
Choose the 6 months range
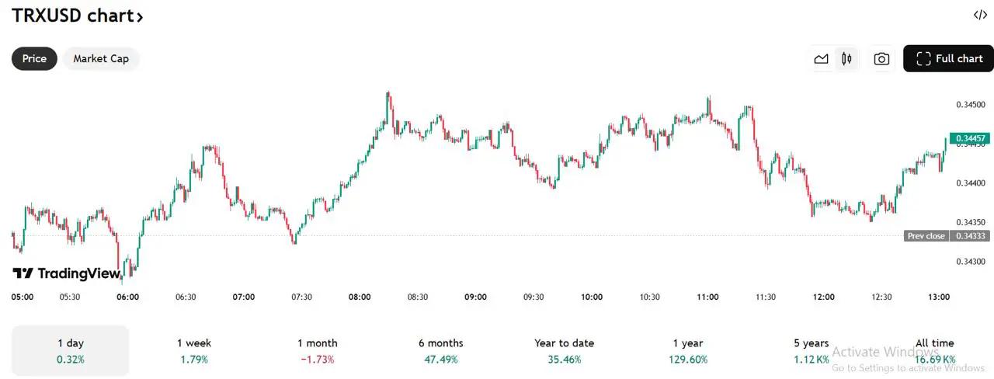click(x=440, y=350)
